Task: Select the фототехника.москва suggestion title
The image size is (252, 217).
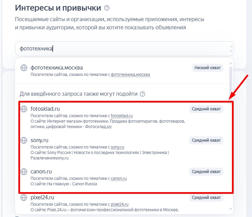Action: pyautogui.click(x=57, y=67)
